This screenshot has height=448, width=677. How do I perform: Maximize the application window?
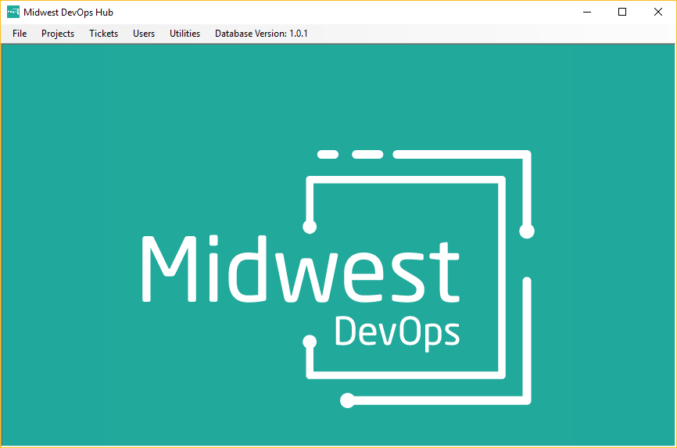(622, 13)
